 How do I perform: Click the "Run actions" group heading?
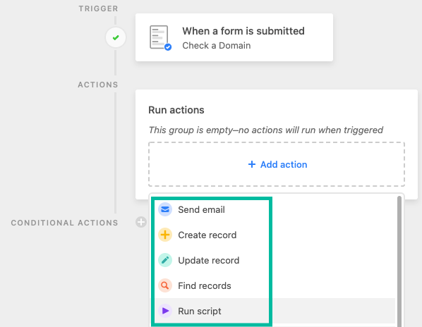tap(176, 110)
